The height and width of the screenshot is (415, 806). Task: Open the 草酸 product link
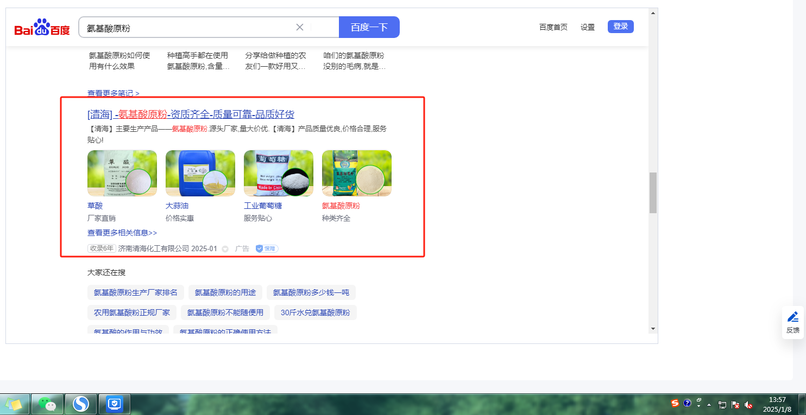tap(95, 206)
